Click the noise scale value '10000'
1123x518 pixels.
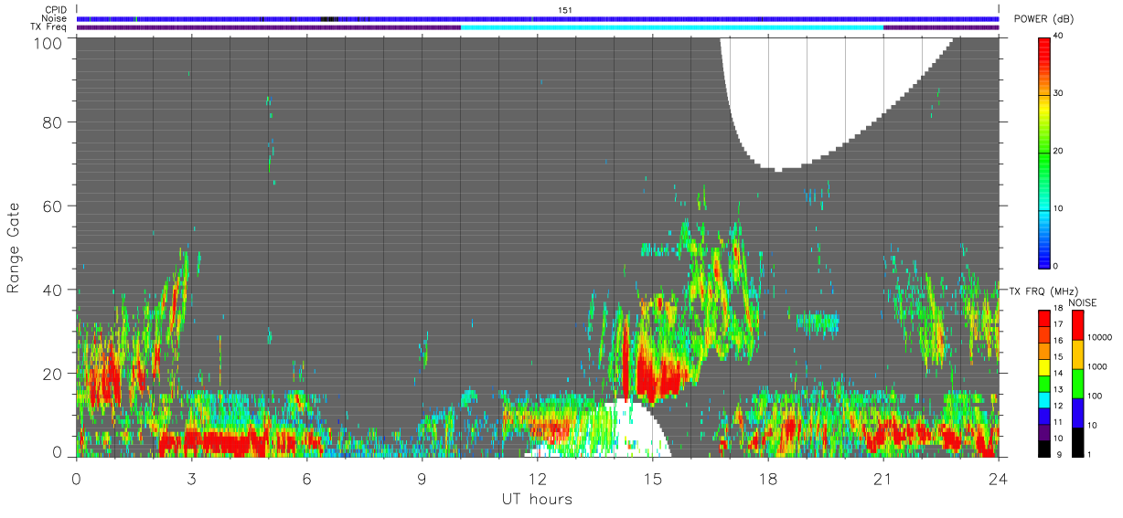click(1101, 338)
